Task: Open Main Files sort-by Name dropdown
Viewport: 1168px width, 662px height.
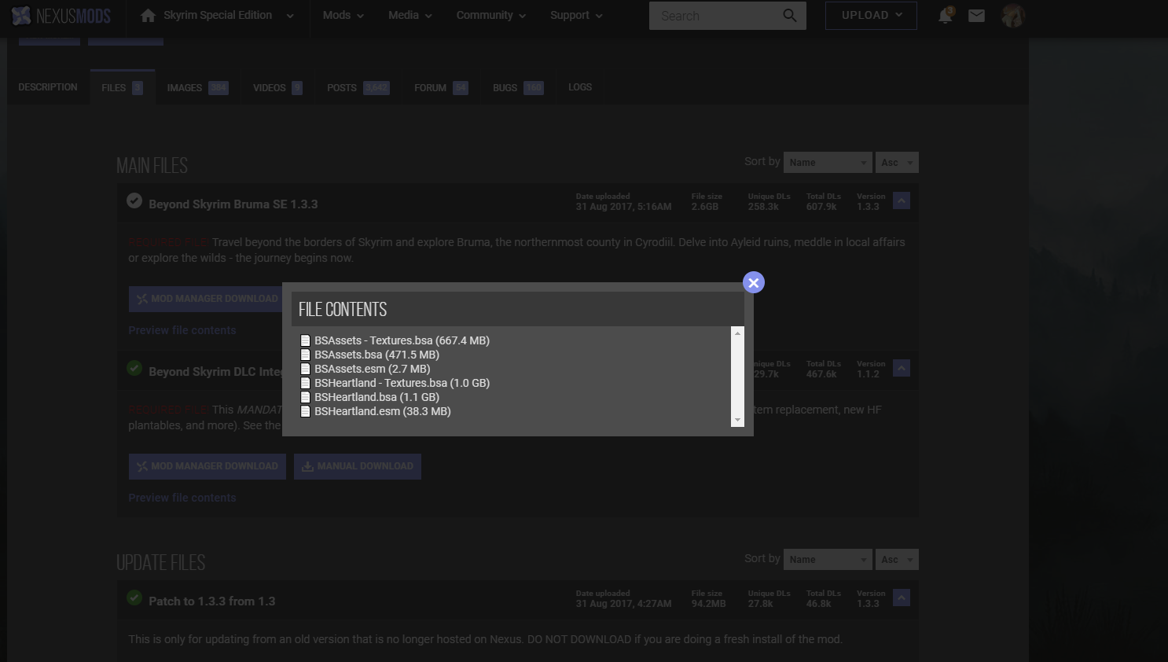Action: coord(828,163)
